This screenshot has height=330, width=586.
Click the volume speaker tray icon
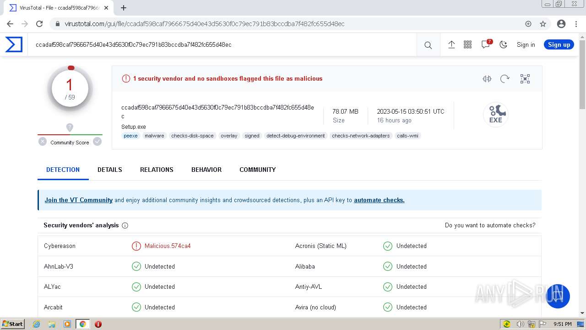point(520,324)
